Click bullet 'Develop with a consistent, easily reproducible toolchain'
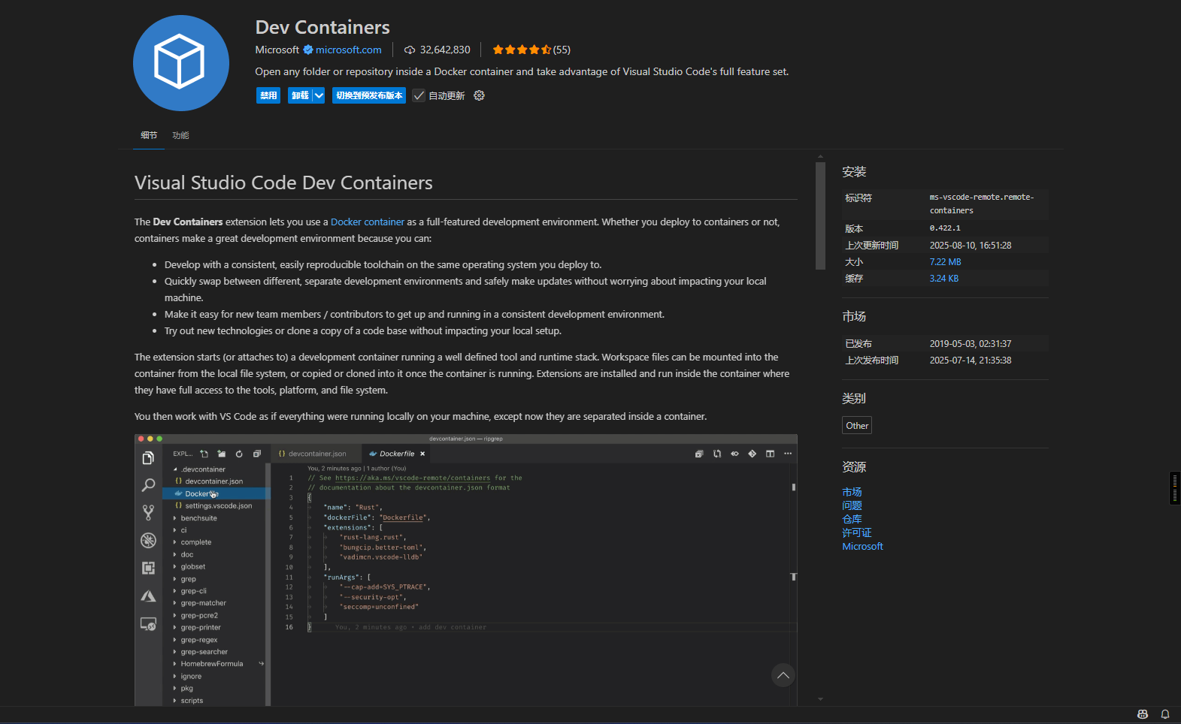The height and width of the screenshot is (724, 1181). click(383, 265)
